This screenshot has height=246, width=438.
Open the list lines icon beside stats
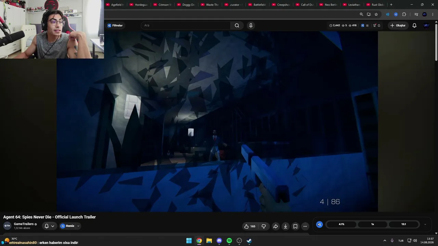point(367,25)
